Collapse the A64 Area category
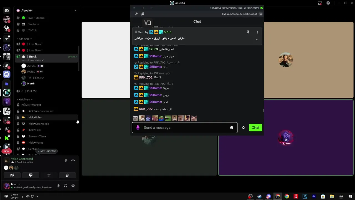The image size is (355, 200). [x=25, y=39]
